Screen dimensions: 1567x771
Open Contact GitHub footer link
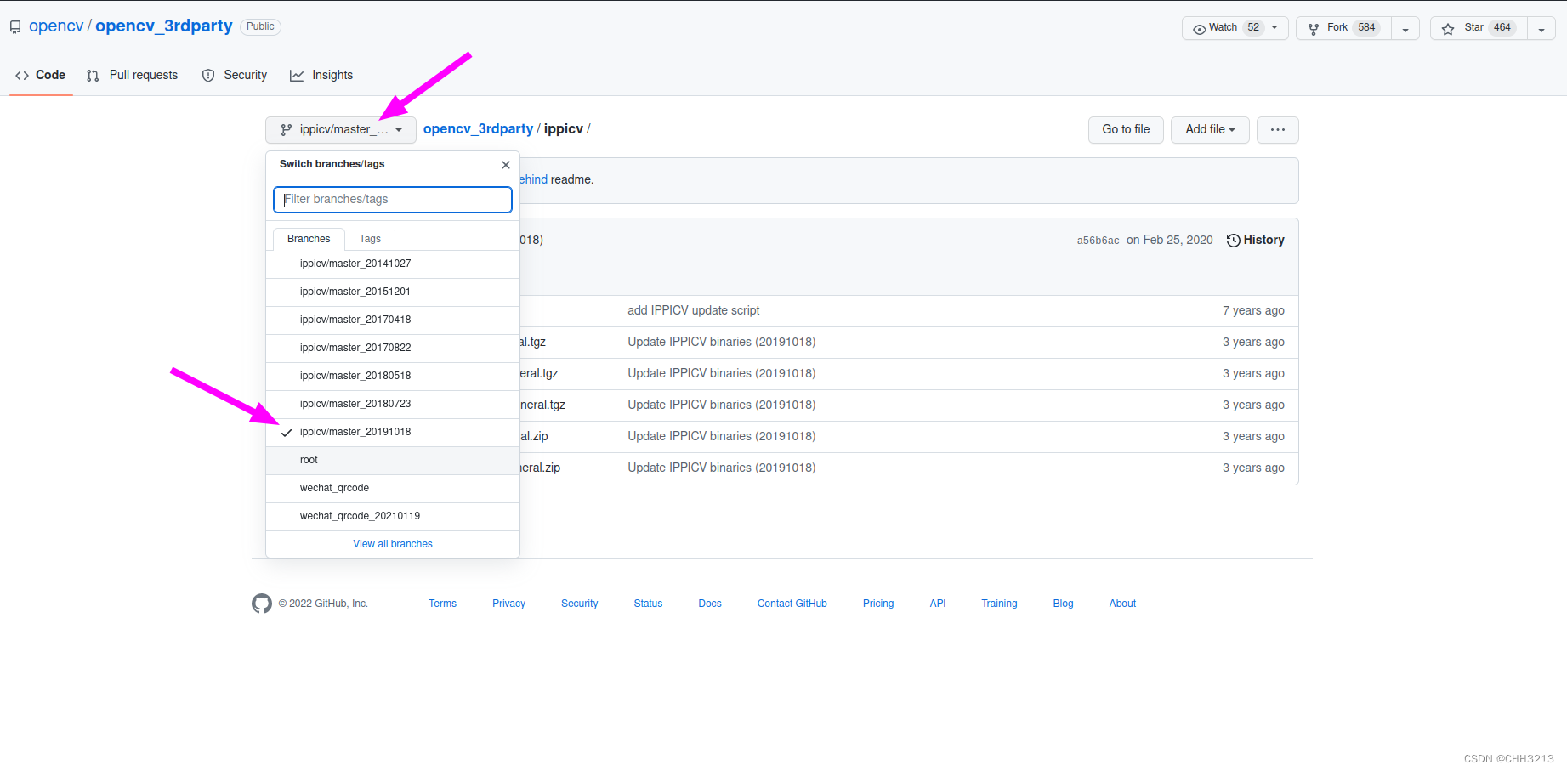[x=792, y=604]
